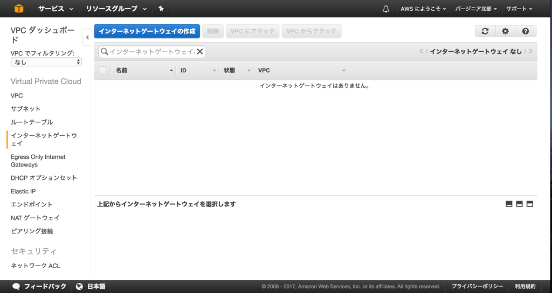Open the AWS にようこそ account menu

pyautogui.click(x=423, y=9)
